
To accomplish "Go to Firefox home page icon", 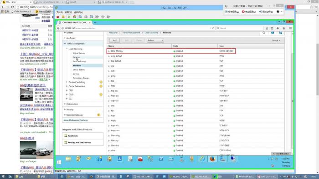I will pyautogui.click(x=283, y=28).
